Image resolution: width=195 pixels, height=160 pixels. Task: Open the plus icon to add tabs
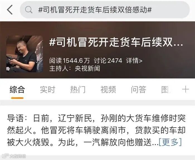[x=186, y=89]
